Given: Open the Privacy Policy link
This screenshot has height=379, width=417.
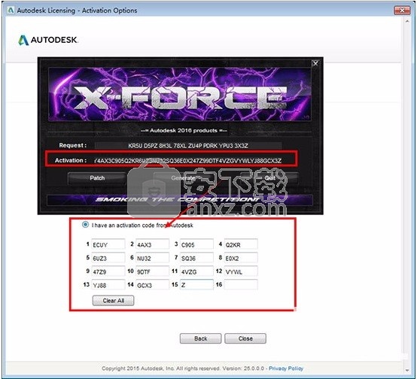Looking at the screenshot, I should tap(286, 368).
